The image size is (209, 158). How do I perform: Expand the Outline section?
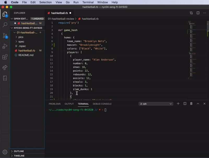point(12,151)
